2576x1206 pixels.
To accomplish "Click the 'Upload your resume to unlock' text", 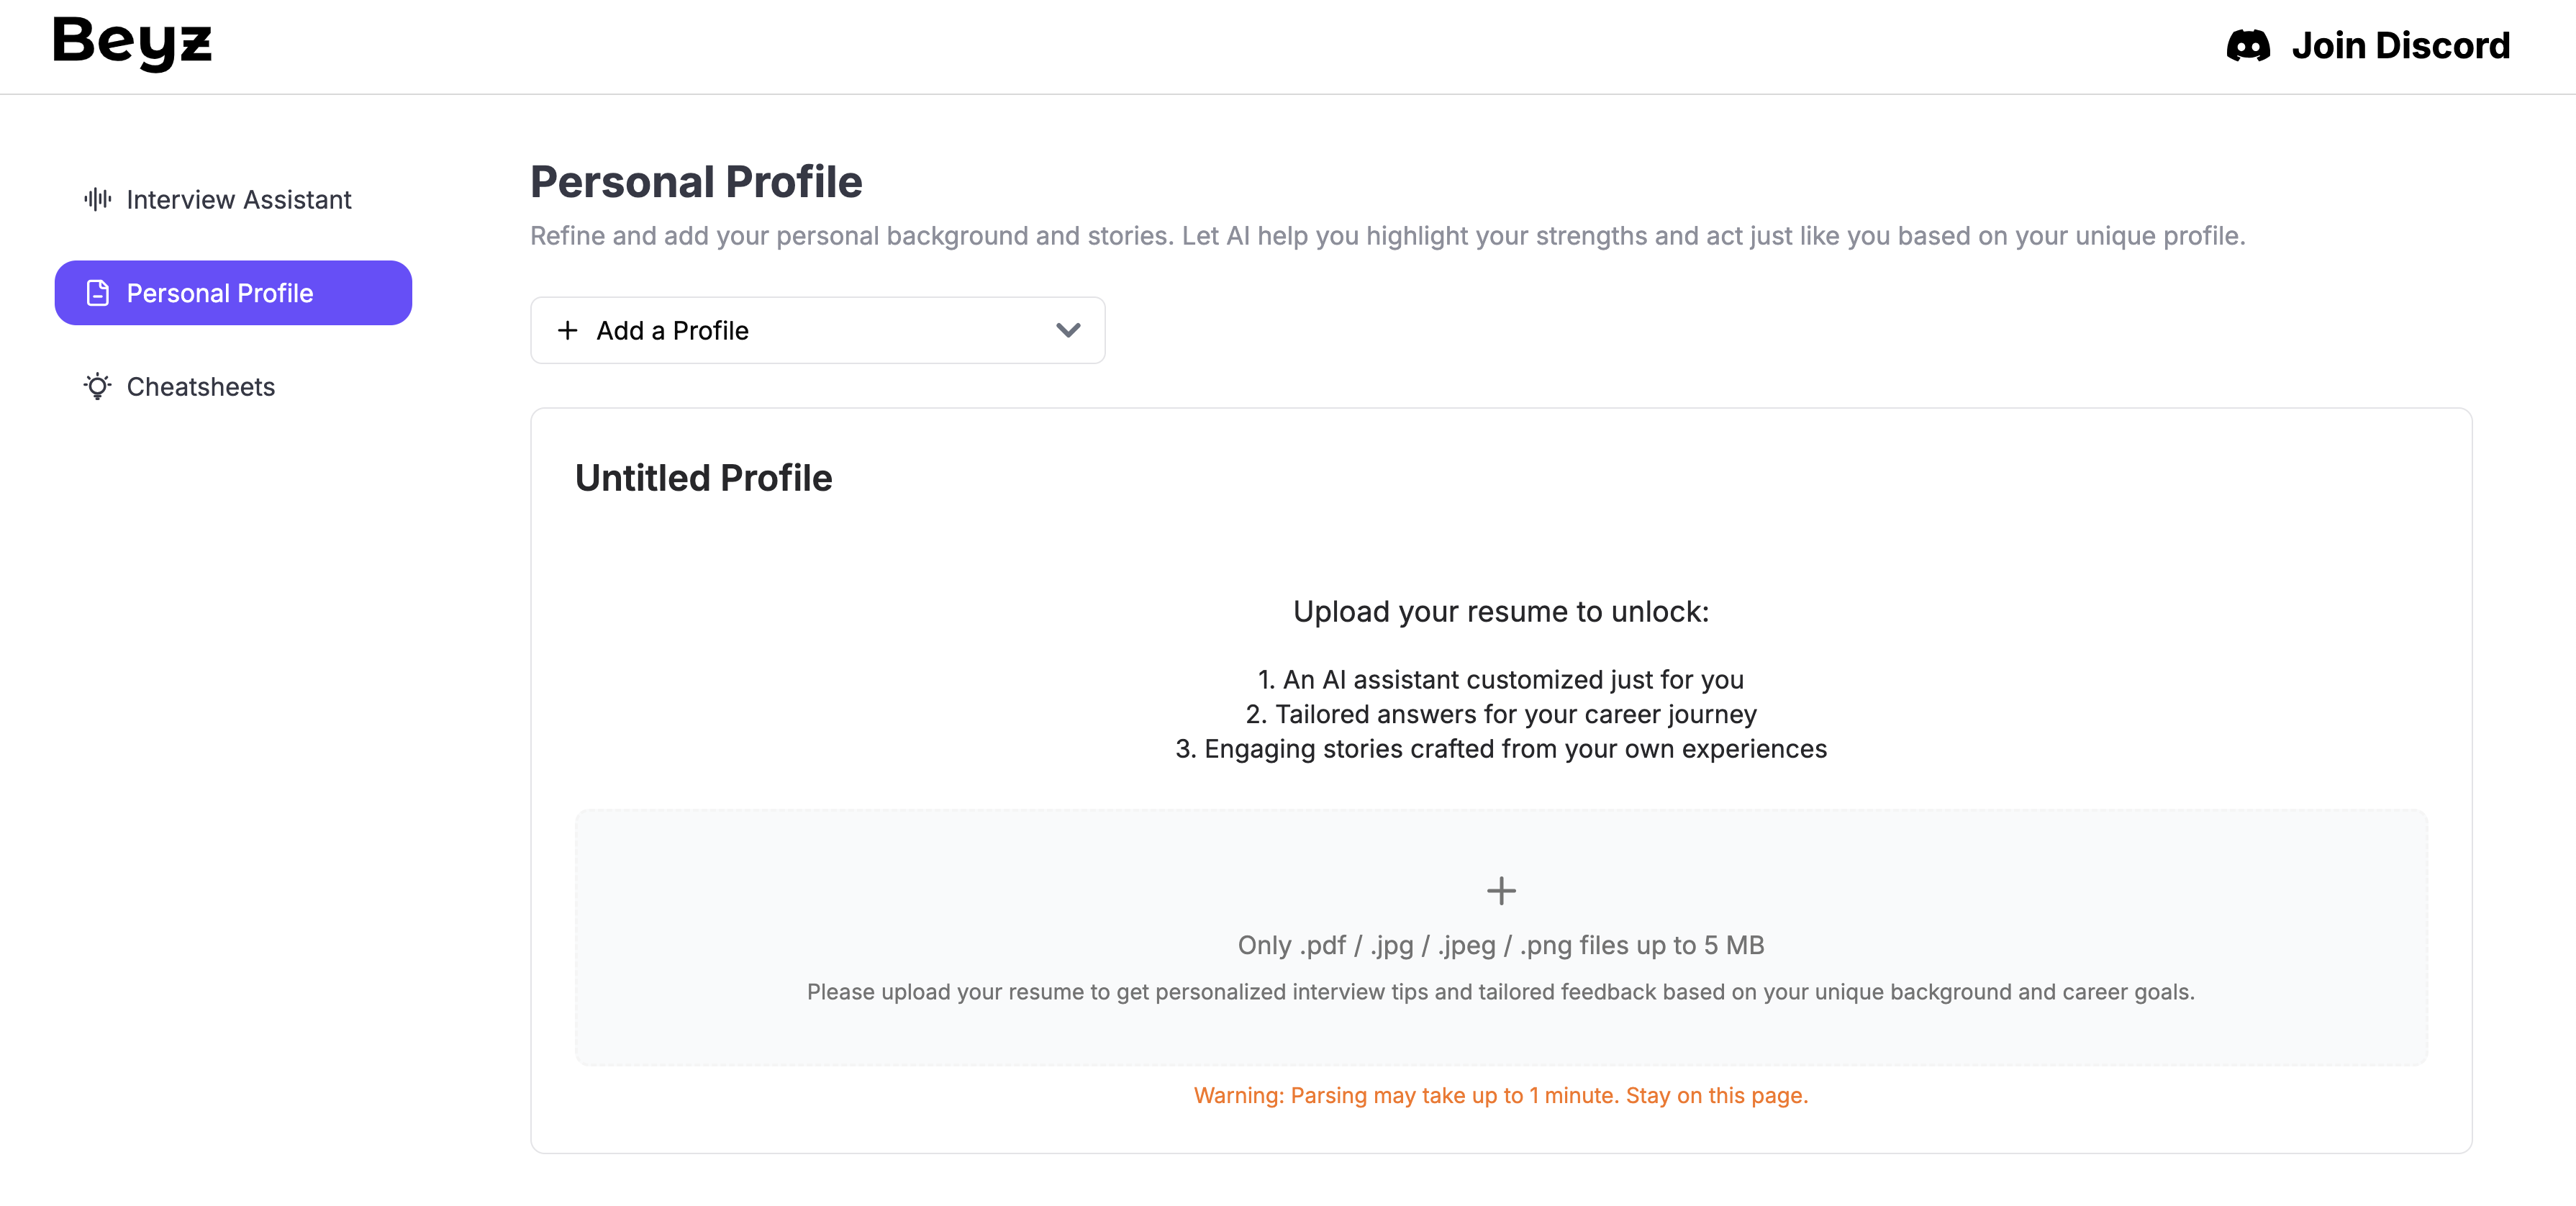I will coord(1500,611).
